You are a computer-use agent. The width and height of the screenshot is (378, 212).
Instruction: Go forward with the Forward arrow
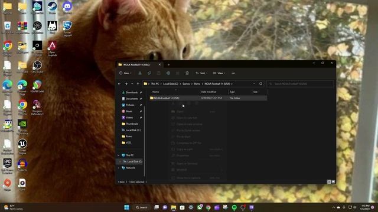click(126, 84)
